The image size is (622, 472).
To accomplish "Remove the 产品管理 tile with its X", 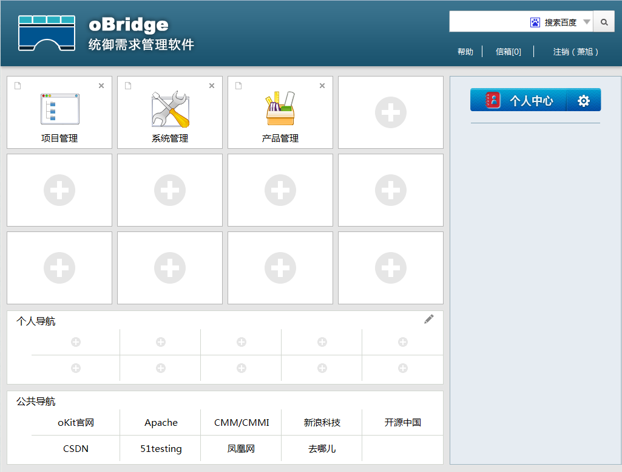I will pos(322,86).
